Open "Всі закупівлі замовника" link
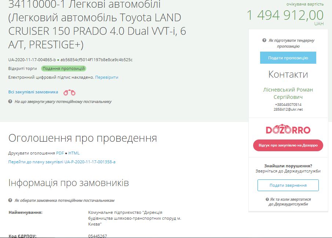 [33, 92]
